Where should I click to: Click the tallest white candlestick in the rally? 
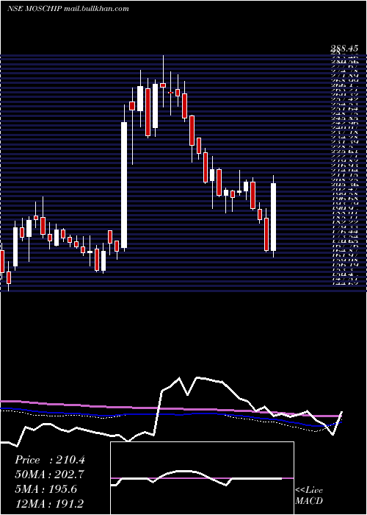pyautogui.click(x=124, y=185)
